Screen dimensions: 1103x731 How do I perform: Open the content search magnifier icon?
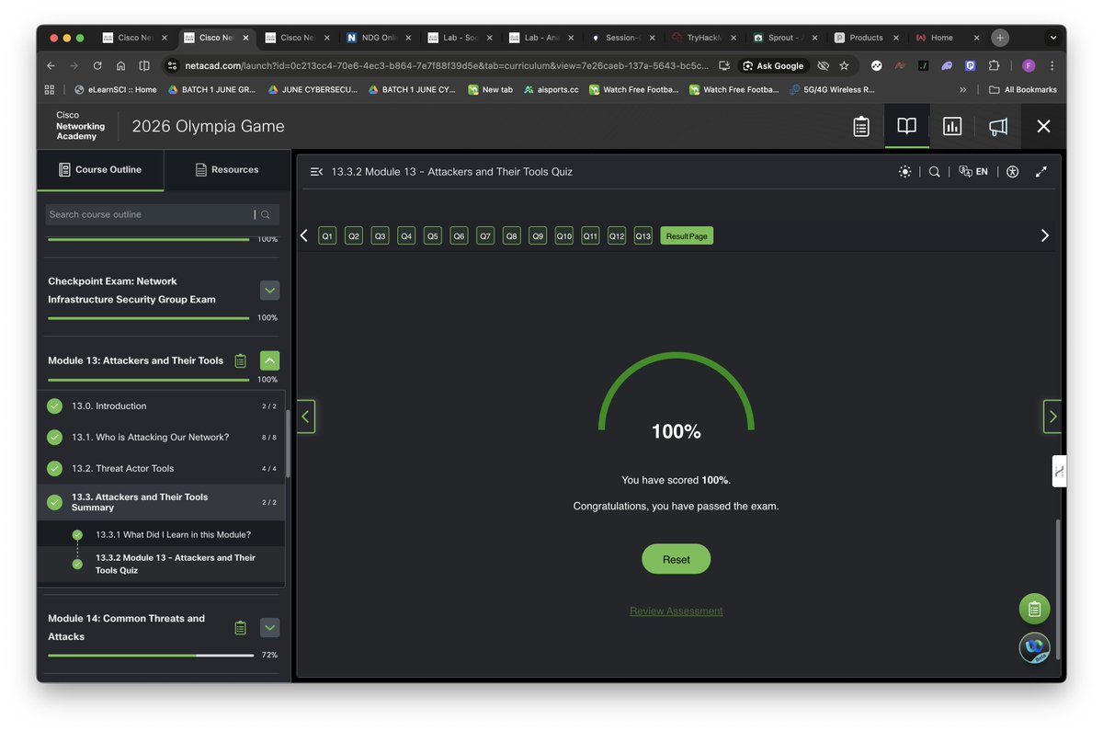pyautogui.click(x=935, y=172)
